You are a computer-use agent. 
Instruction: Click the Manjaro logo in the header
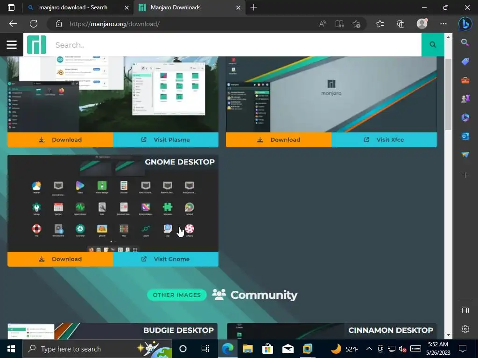click(x=36, y=45)
